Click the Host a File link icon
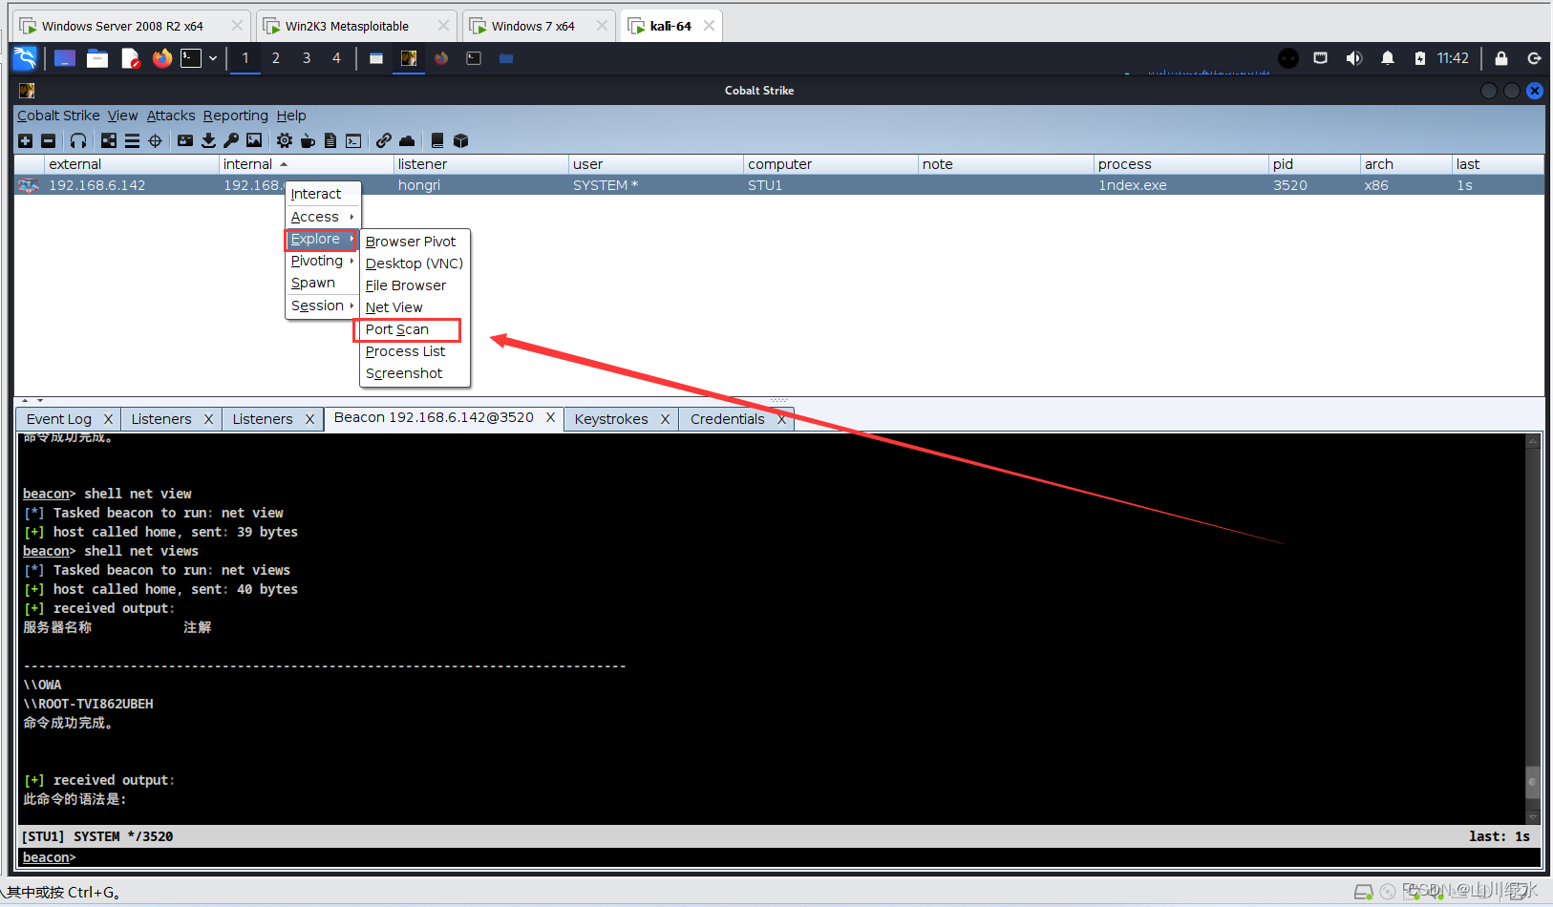Image resolution: width=1553 pixels, height=907 pixels. click(x=384, y=140)
